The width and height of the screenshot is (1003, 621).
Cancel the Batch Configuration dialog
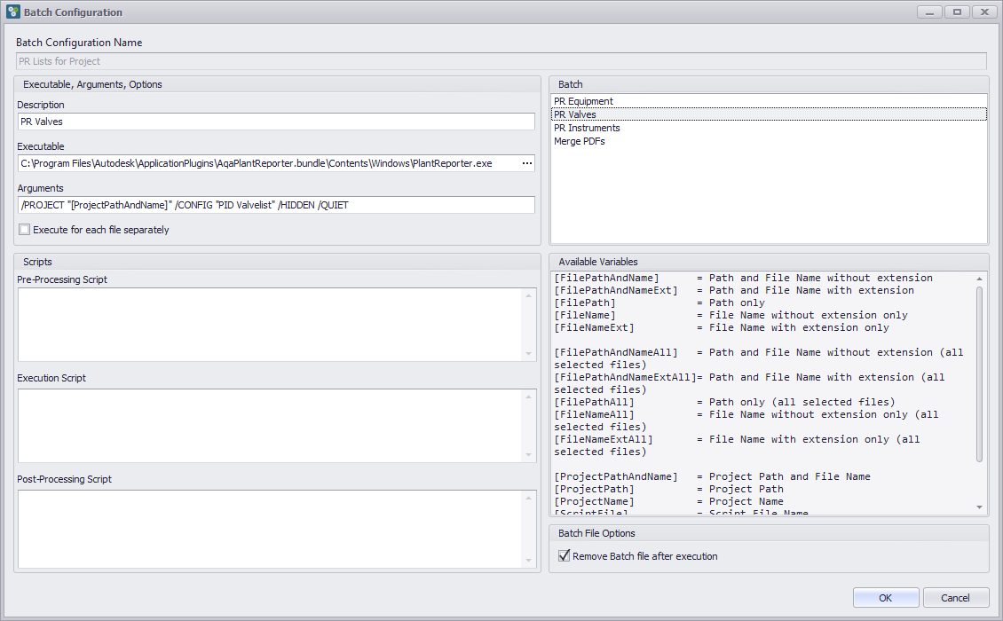point(956,597)
